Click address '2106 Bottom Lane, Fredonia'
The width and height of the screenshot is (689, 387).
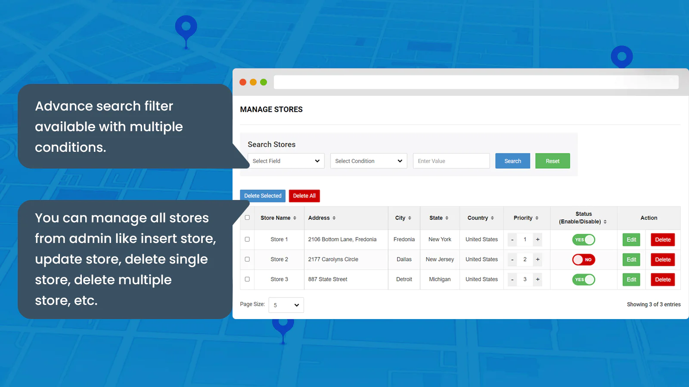coord(342,240)
